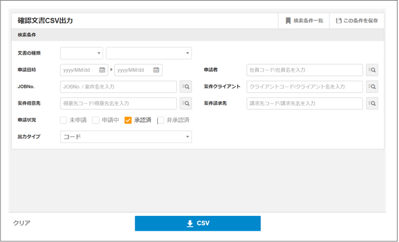
Task: Open lookup for 案件請求先 field
Action: pyautogui.click(x=372, y=104)
